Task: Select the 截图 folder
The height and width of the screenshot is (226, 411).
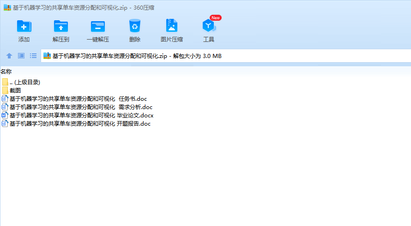Action: 11,90
